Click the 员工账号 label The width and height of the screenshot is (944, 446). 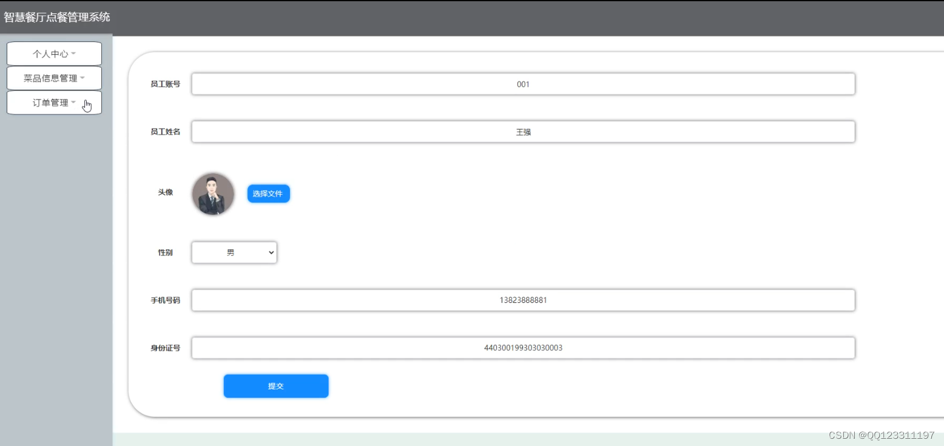[166, 84]
